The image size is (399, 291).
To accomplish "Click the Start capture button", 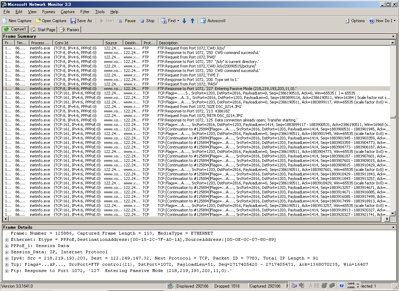I will tap(107, 21).
